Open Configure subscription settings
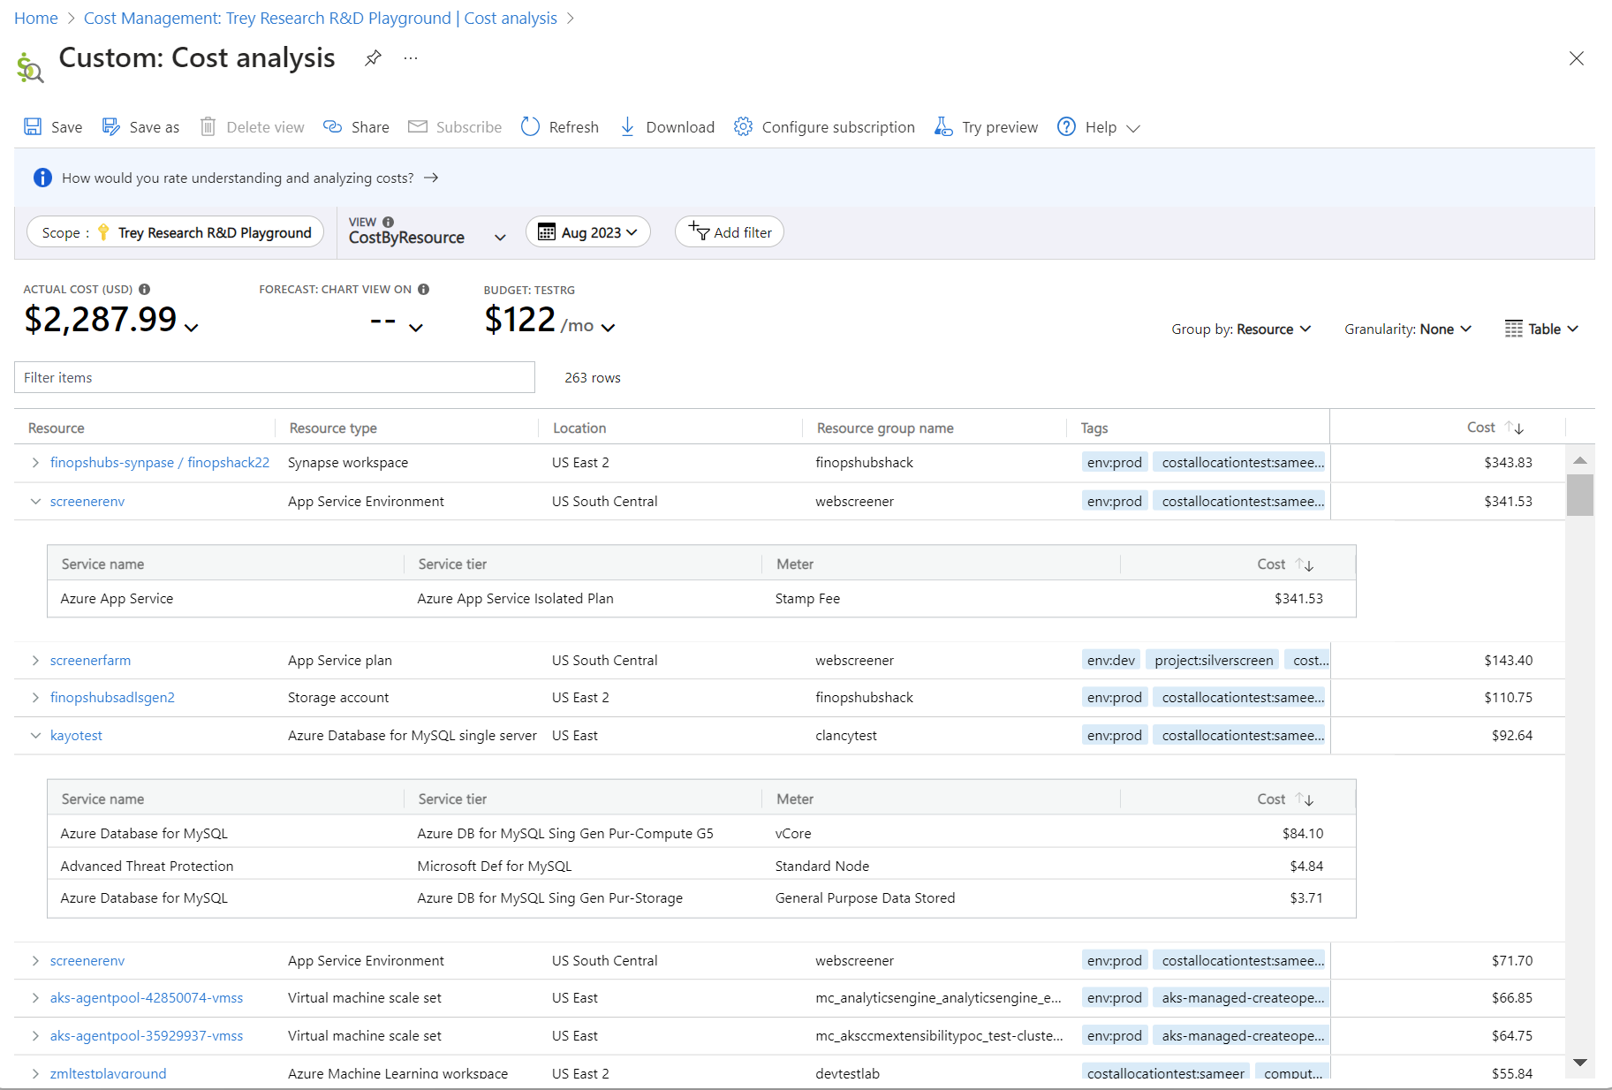This screenshot has width=1612, height=1090. coord(824,127)
